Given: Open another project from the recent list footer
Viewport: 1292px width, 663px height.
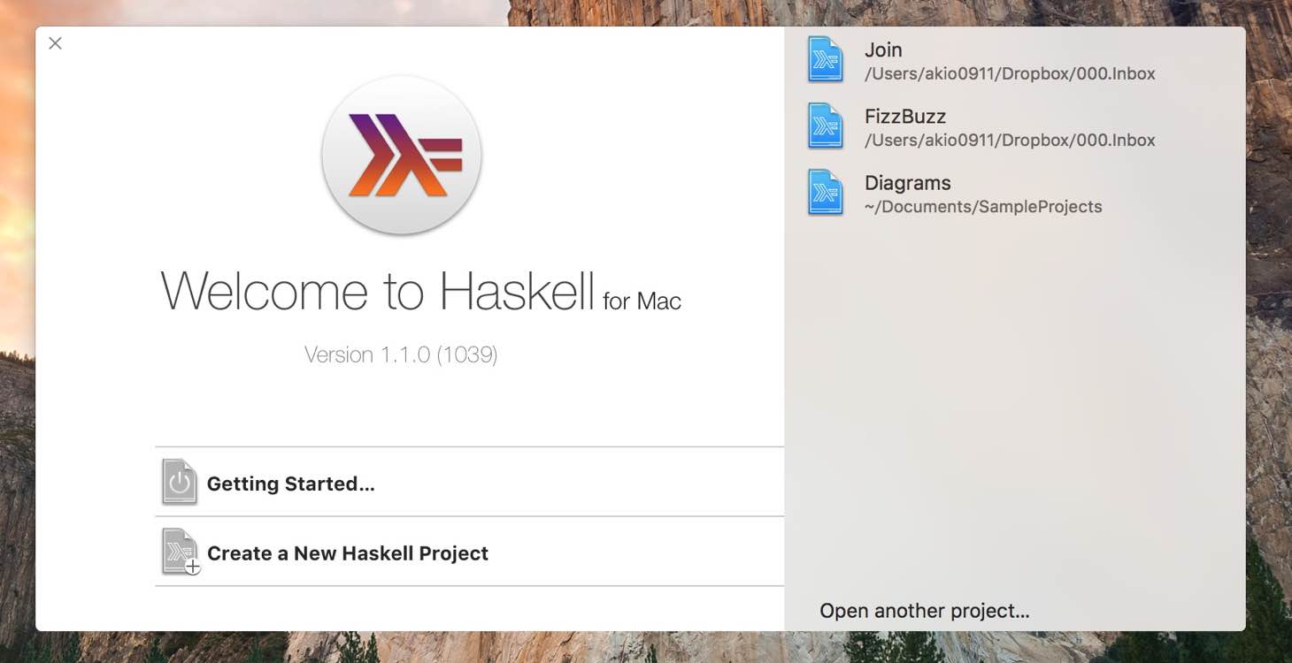Looking at the screenshot, I should tap(925, 611).
